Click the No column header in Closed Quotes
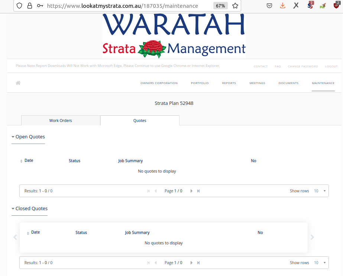The height and width of the screenshot is (276, 343). (x=260, y=232)
